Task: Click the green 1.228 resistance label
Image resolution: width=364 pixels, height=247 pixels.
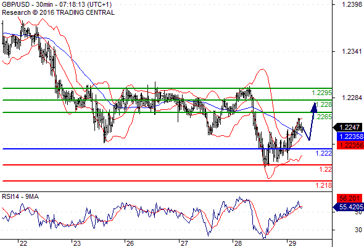Action: (x=324, y=104)
